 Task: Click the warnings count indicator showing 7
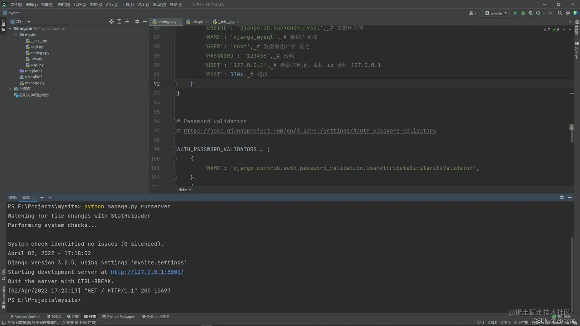[x=547, y=29]
